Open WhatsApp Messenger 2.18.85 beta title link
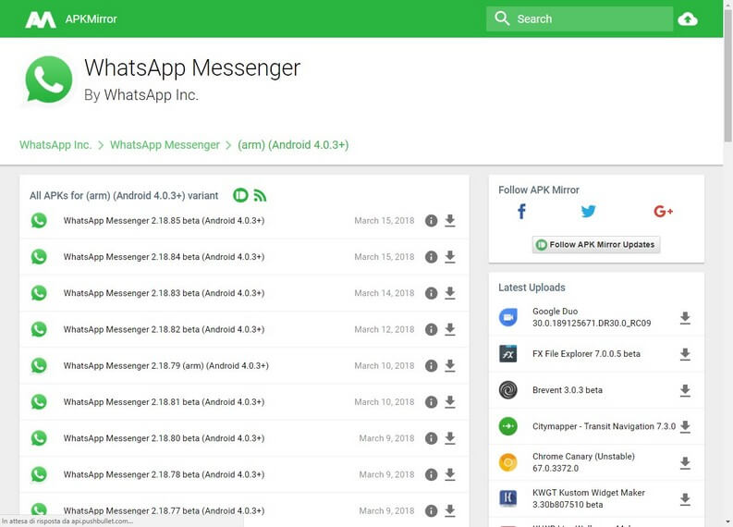Viewport: 733px width, 527px height. coord(165,221)
